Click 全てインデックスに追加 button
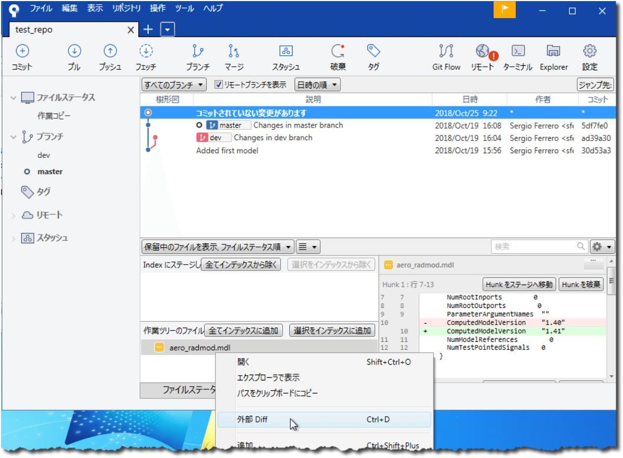Screen dimensions: 623x458 coord(244,330)
